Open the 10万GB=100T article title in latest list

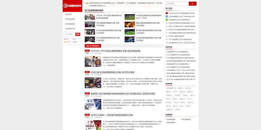point(115,51)
